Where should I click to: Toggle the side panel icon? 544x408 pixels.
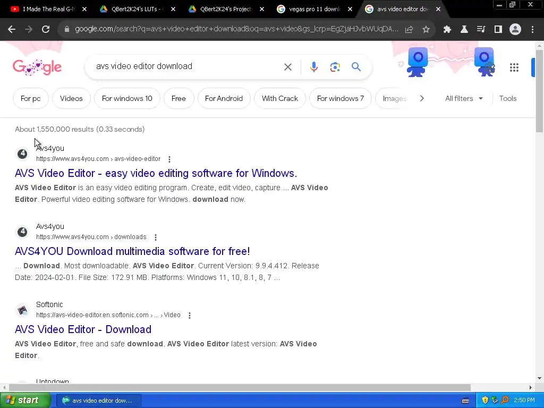pyautogui.click(x=498, y=30)
